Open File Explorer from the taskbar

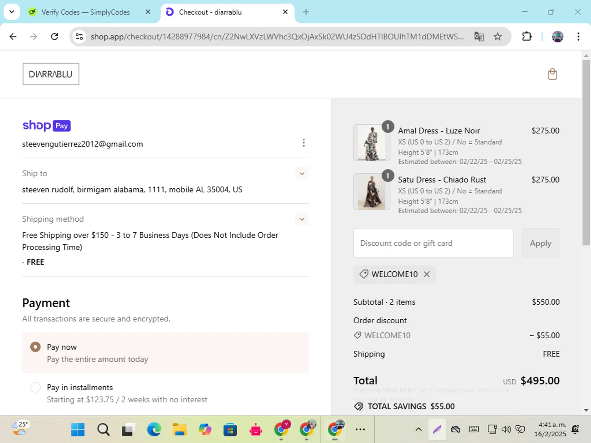coord(179,430)
